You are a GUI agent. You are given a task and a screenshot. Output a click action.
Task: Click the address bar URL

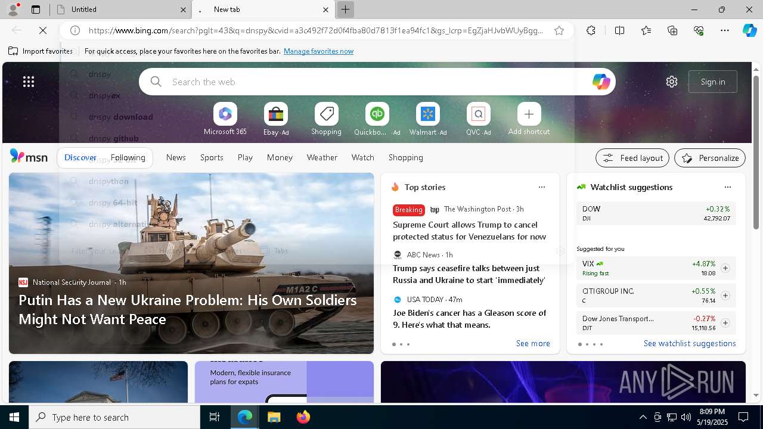(x=315, y=30)
